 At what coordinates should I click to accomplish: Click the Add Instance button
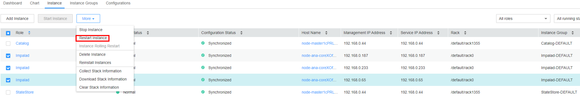(x=17, y=19)
